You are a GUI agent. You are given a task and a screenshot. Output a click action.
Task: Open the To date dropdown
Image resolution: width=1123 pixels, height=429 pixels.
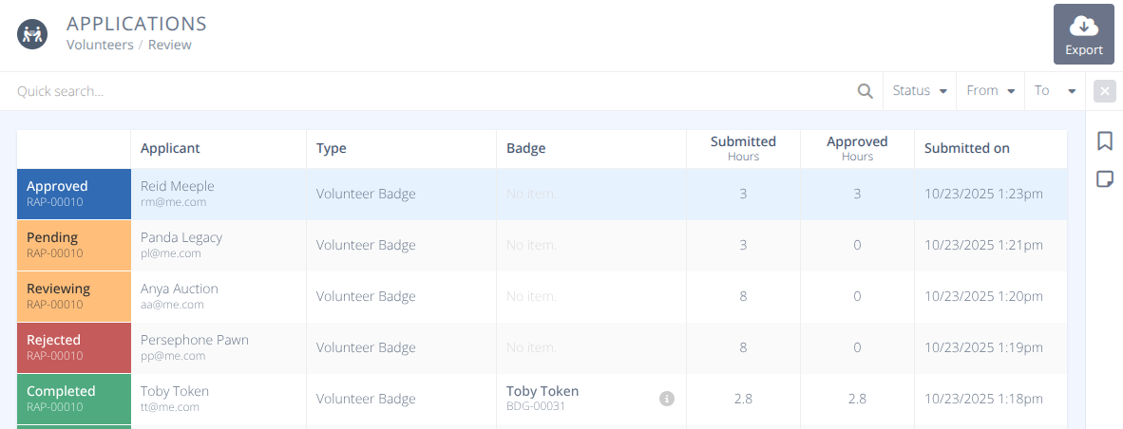tap(1055, 91)
